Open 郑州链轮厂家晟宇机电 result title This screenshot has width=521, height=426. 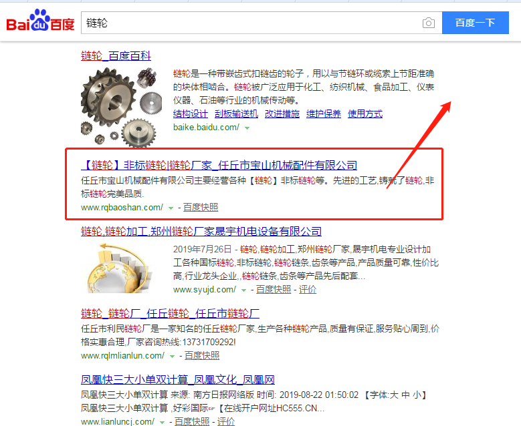(x=201, y=231)
